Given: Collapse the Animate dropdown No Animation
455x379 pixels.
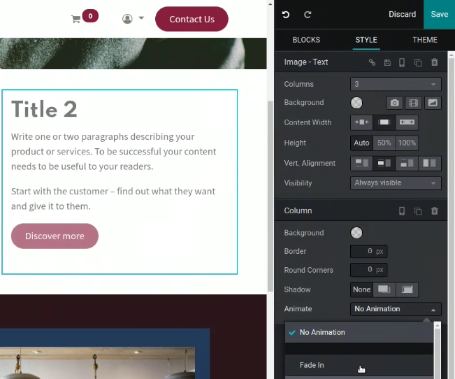Looking at the screenshot, I should [396, 309].
